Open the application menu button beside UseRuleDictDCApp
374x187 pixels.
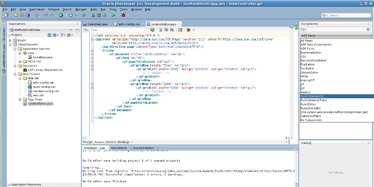pyautogui.click(x=77, y=30)
